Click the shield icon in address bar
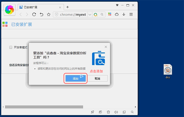The height and width of the screenshot is (117, 184). coord(57,15)
